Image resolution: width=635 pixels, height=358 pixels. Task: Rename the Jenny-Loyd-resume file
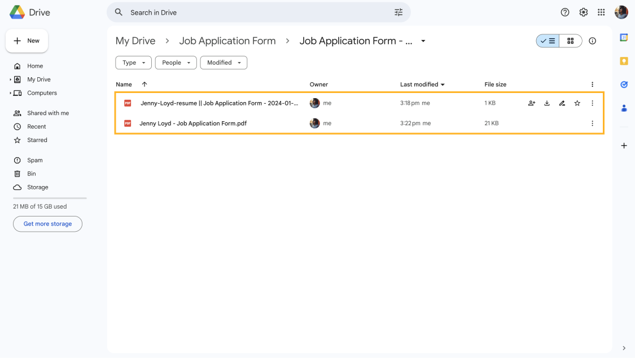(x=562, y=103)
